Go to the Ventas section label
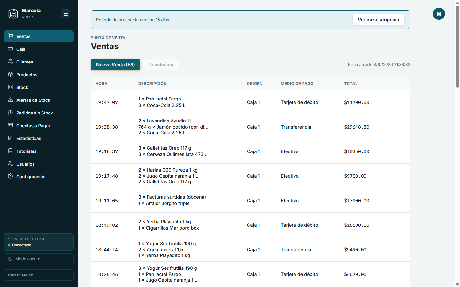460x287 pixels. tap(23, 36)
